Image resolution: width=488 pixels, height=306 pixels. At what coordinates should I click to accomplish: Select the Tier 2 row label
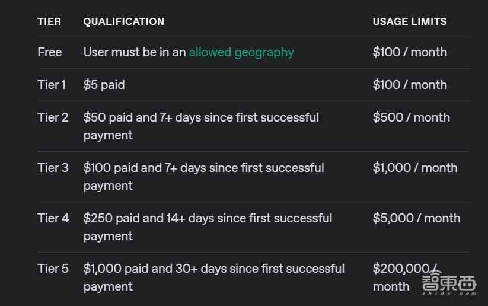(x=53, y=117)
